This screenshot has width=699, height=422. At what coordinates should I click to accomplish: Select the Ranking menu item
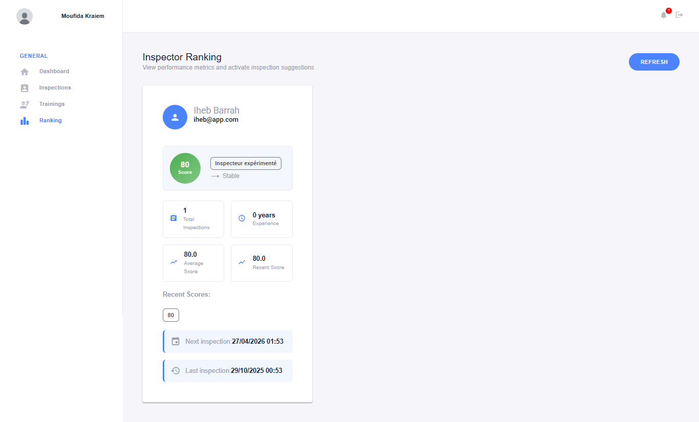(50, 121)
